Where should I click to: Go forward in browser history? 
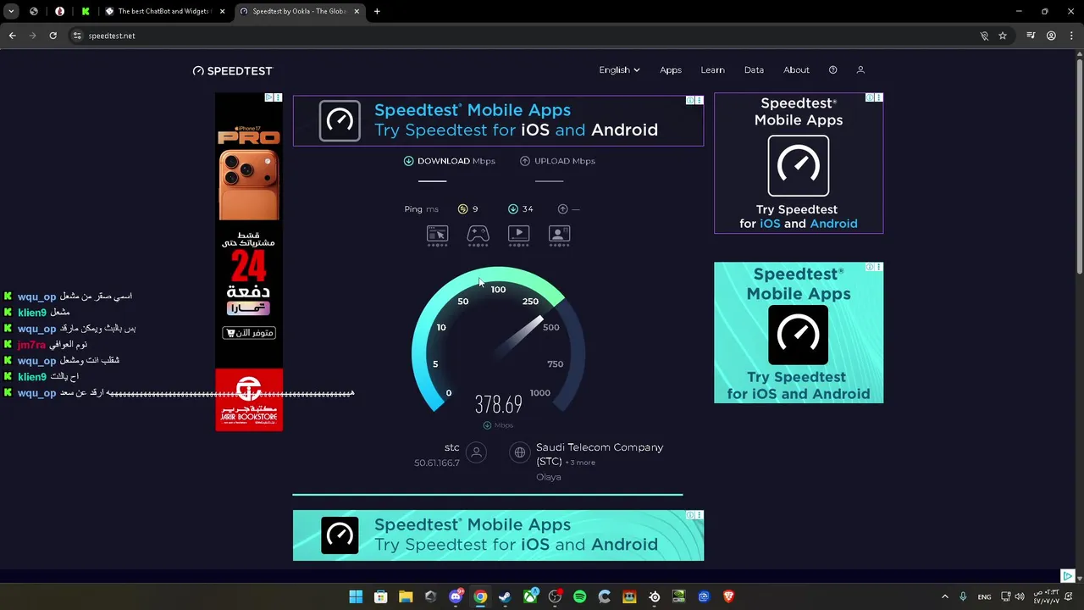pyautogui.click(x=32, y=36)
